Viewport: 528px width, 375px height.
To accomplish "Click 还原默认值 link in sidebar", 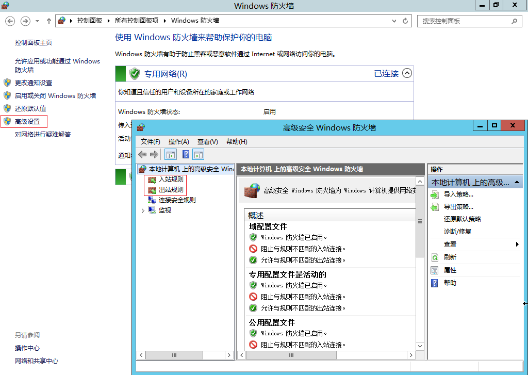I will click(30, 108).
